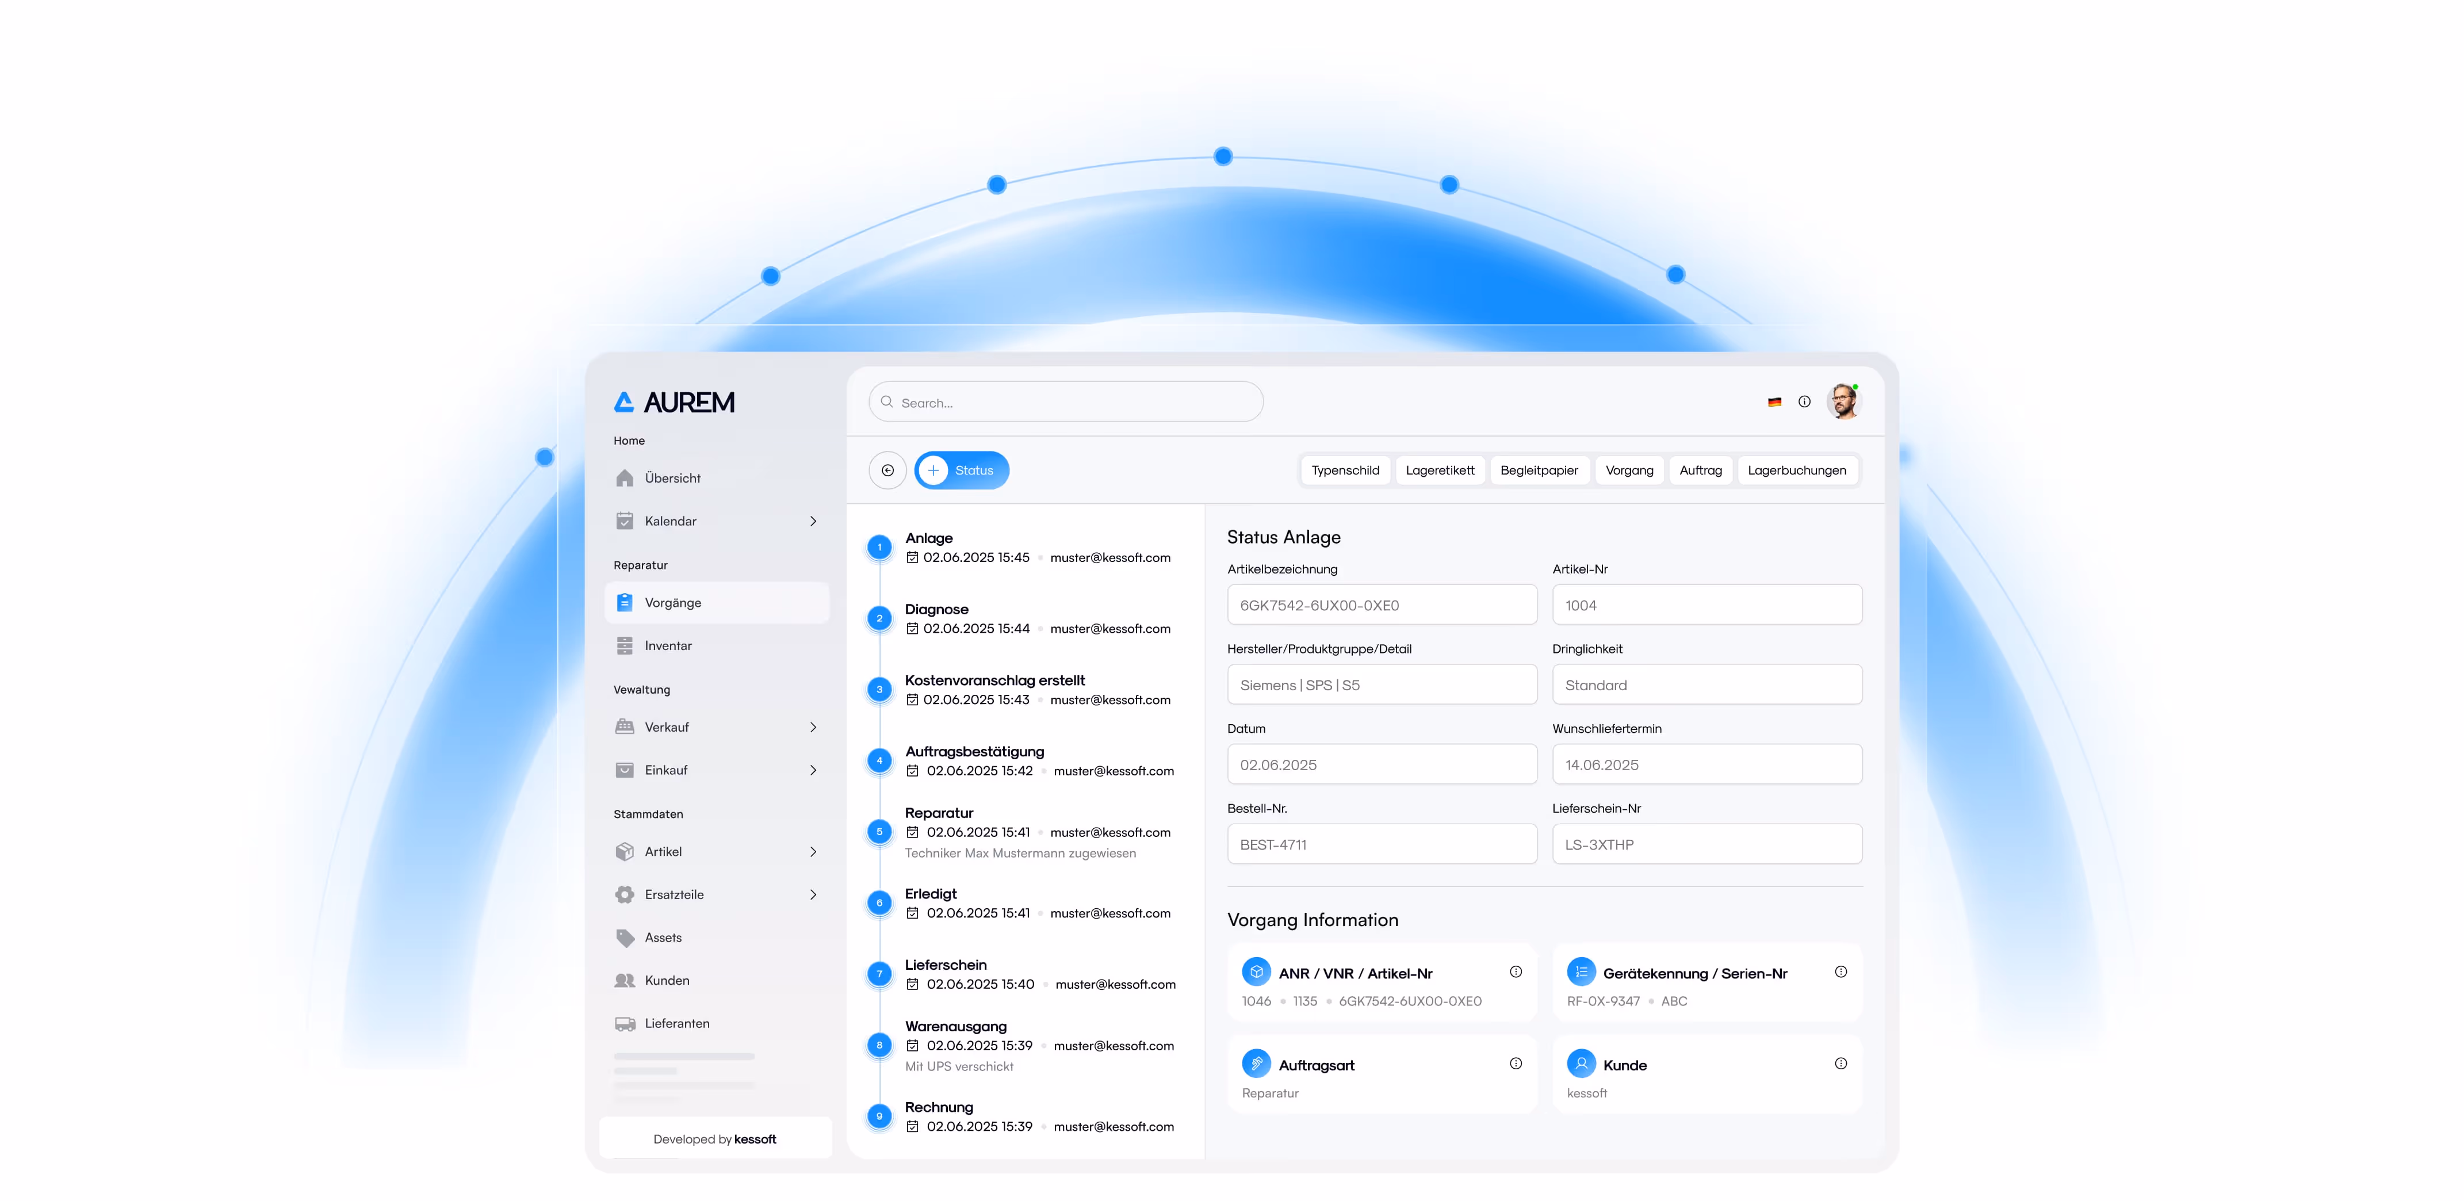
Task: Click the Kunde person icon
Action: click(1581, 1064)
